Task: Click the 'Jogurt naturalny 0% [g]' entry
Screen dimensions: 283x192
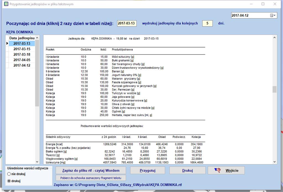Action: (127, 75)
